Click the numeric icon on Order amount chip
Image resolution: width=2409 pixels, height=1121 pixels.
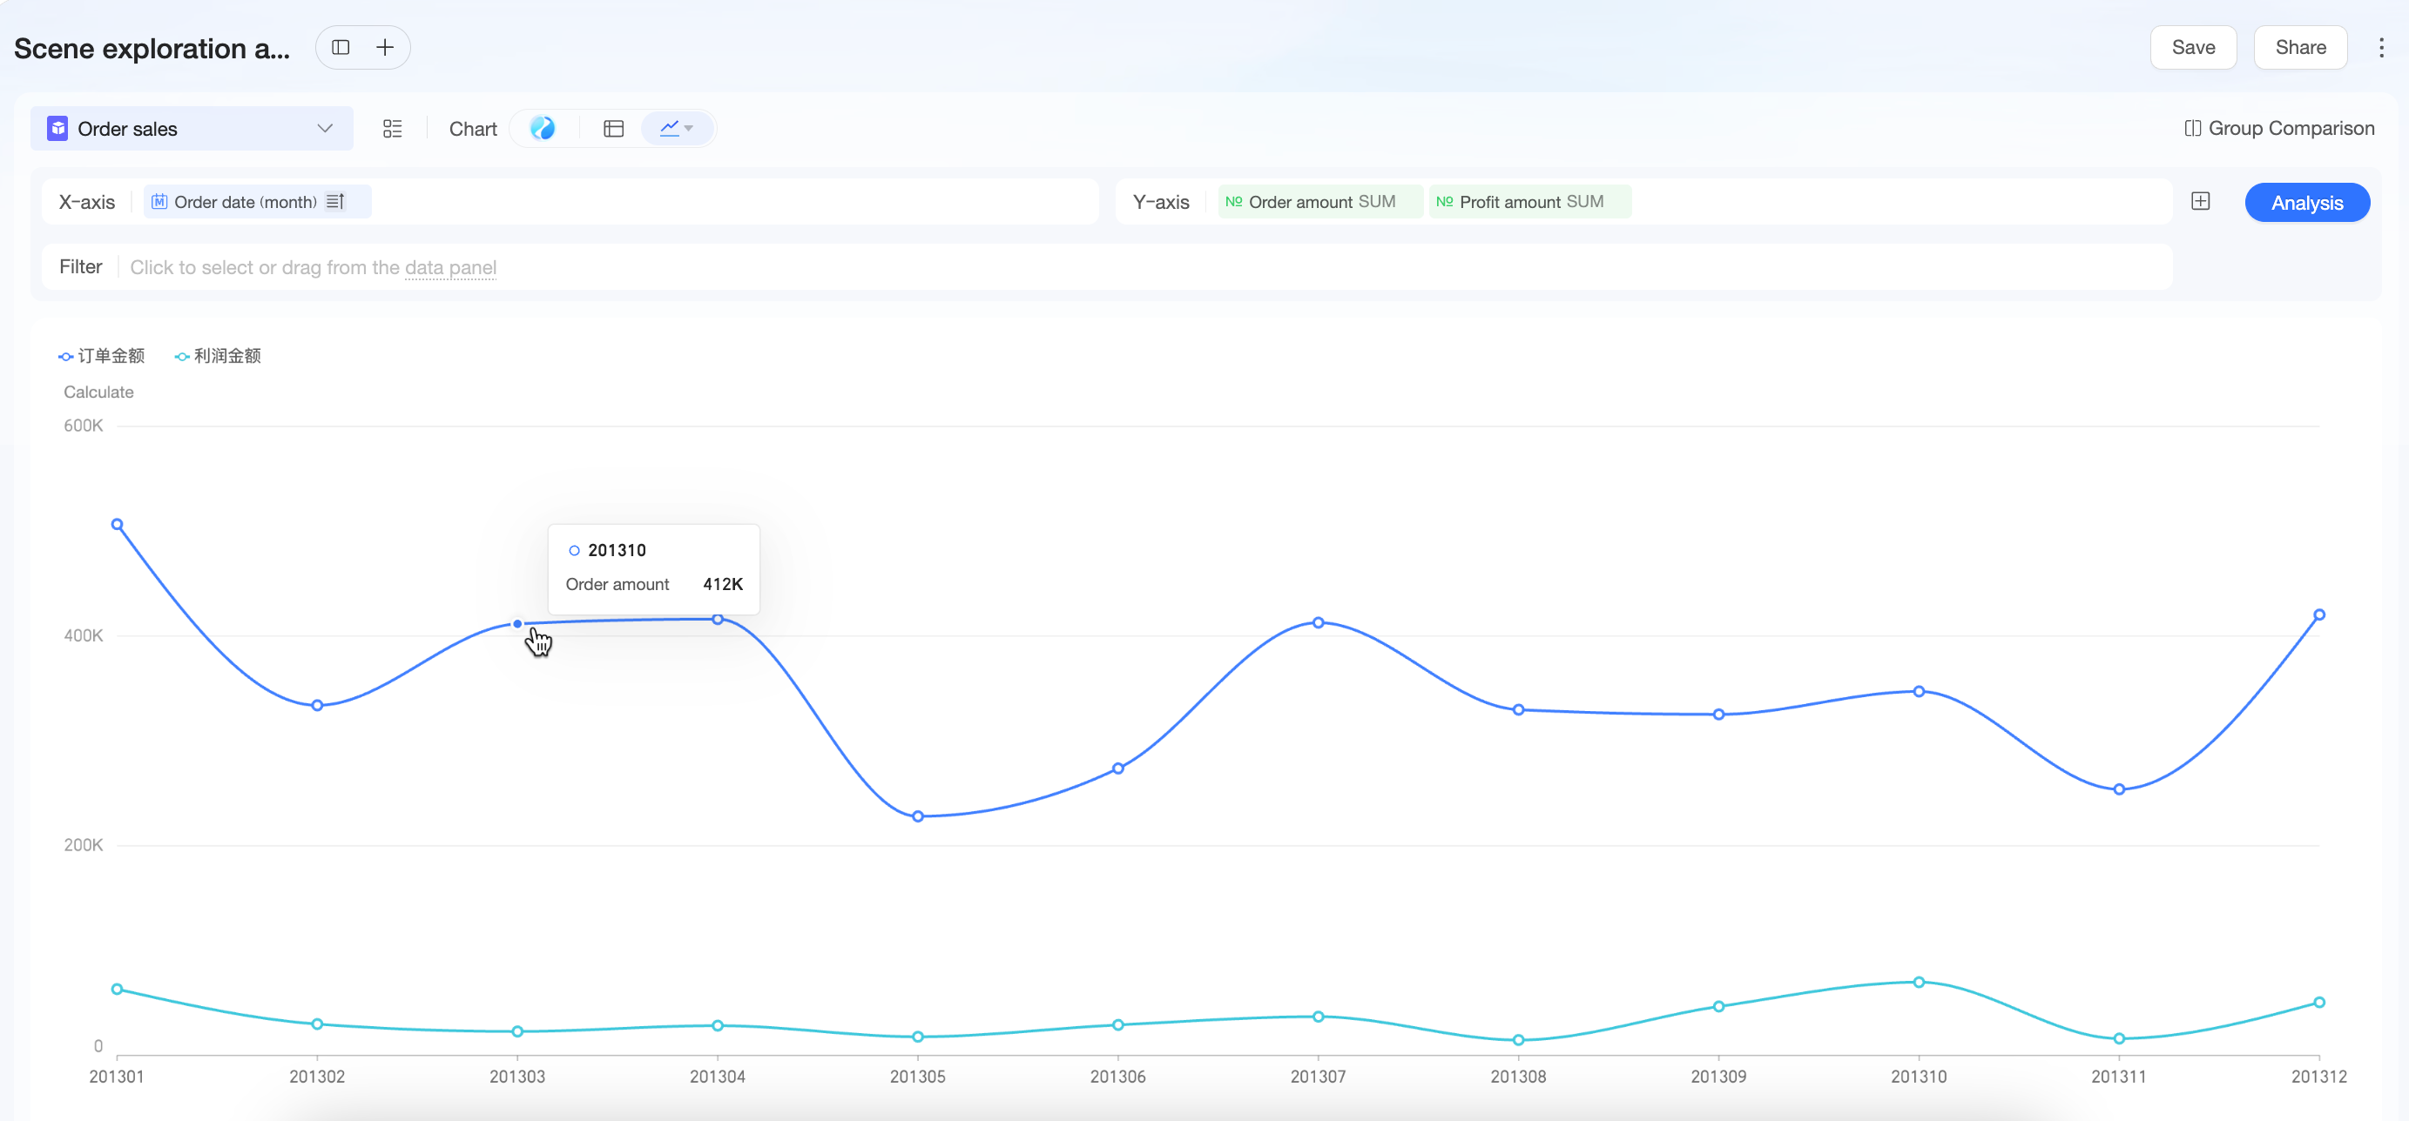(1233, 202)
